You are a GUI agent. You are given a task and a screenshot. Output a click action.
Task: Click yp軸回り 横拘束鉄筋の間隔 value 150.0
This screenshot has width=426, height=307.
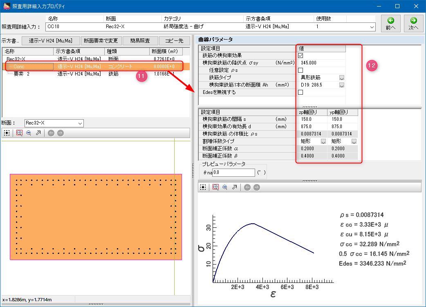342,119
